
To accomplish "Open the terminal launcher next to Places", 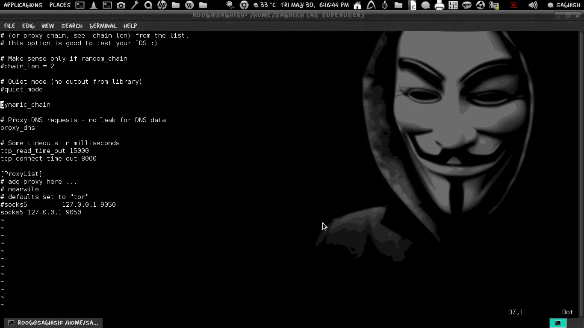I will click(x=80, y=5).
